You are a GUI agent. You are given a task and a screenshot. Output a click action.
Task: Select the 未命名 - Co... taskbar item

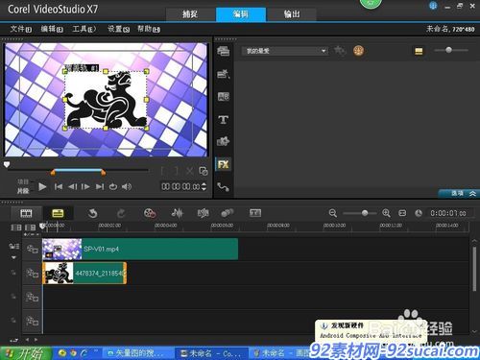(x=211, y=353)
